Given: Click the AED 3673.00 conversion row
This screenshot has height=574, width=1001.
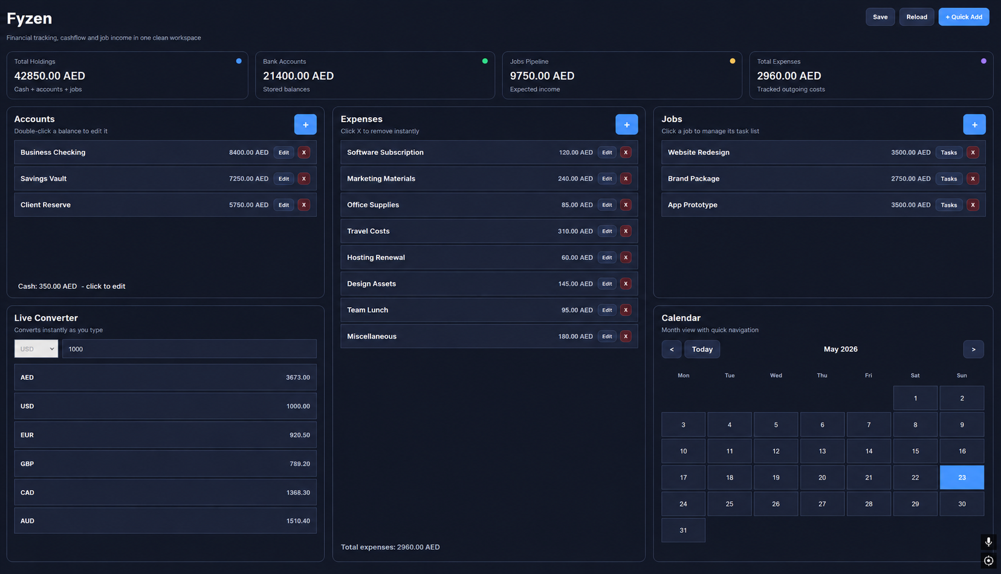Looking at the screenshot, I should 165,377.
